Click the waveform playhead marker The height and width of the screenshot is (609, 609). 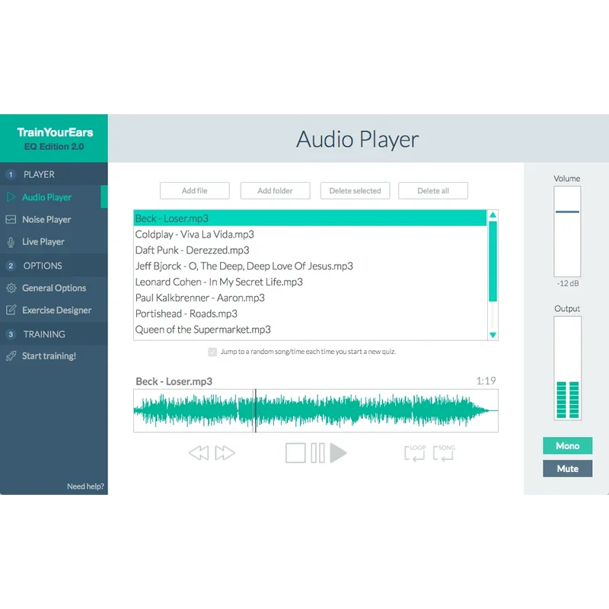tap(255, 410)
